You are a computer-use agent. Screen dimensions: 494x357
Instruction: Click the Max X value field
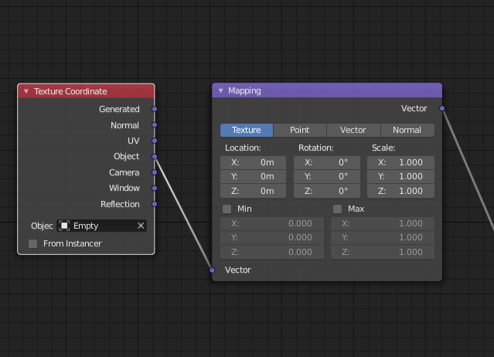click(x=383, y=223)
